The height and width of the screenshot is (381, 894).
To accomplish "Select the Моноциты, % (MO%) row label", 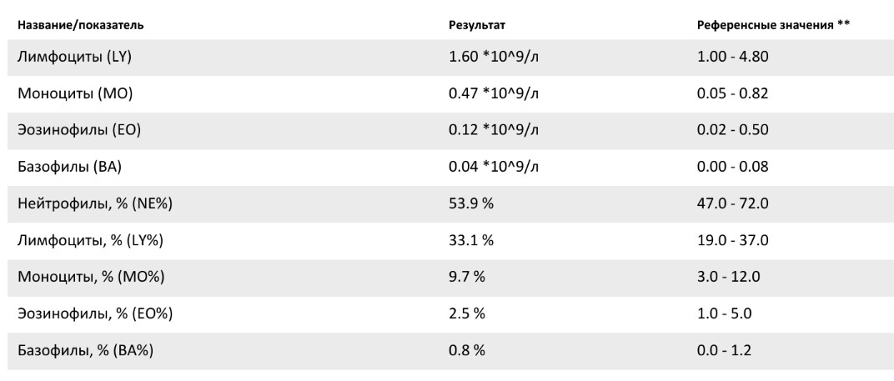I will coord(94,277).
